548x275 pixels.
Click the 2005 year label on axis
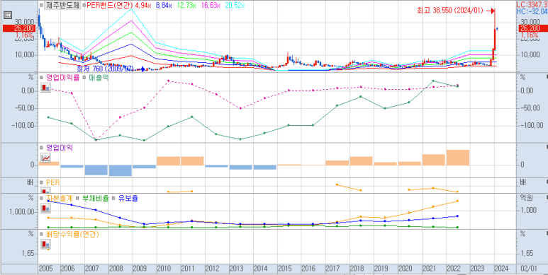(x=46, y=269)
